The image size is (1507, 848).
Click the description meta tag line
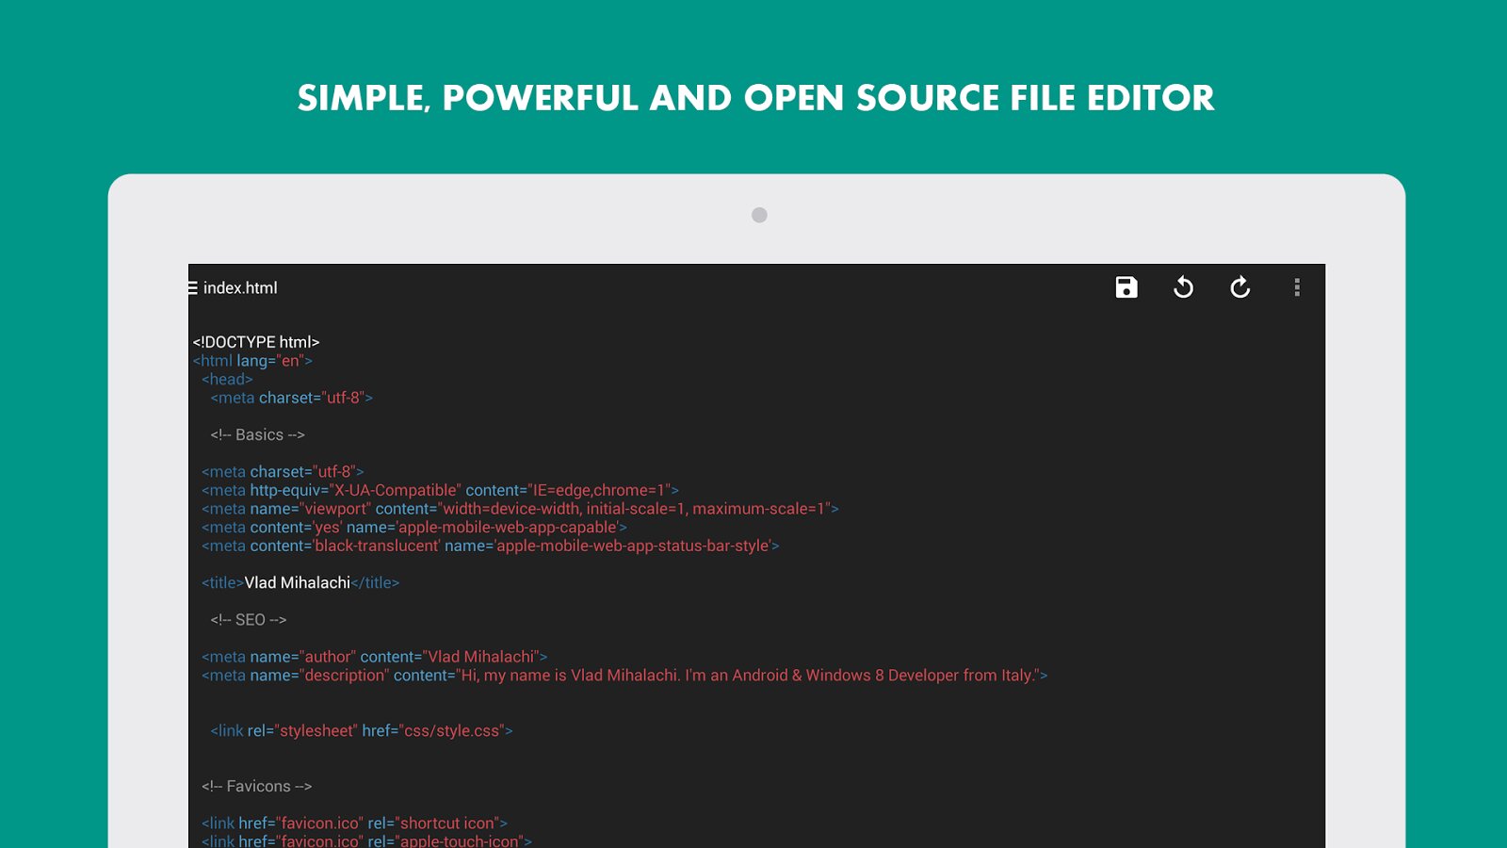(x=624, y=676)
